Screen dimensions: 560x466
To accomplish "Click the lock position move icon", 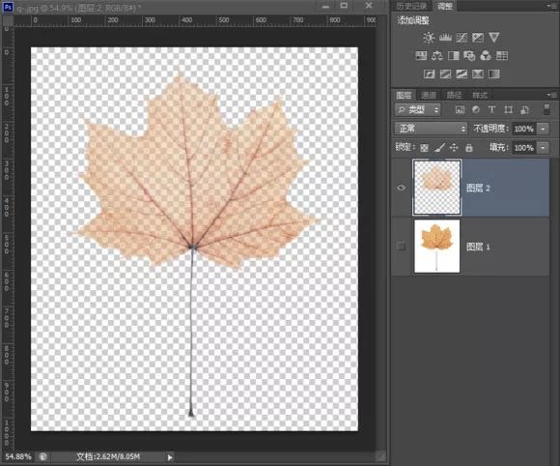I will click(x=454, y=148).
